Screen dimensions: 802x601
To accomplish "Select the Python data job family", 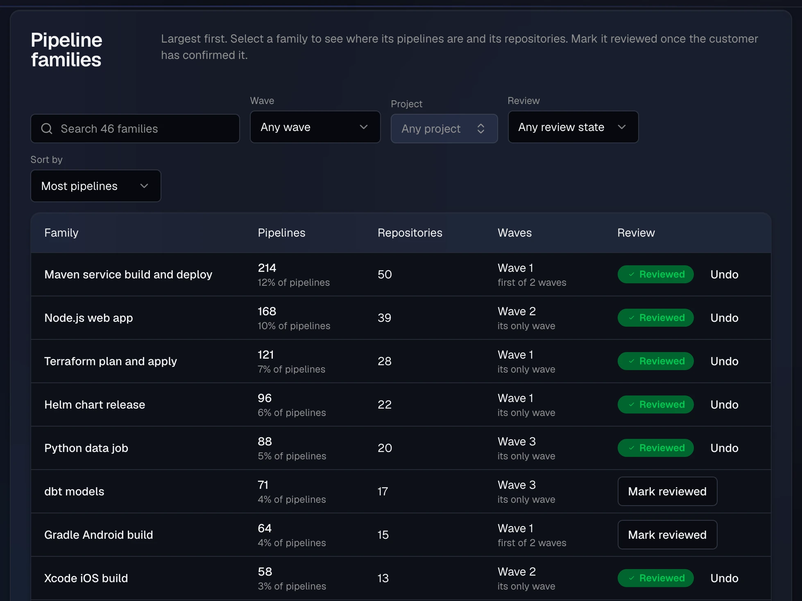I will pos(86,448).
